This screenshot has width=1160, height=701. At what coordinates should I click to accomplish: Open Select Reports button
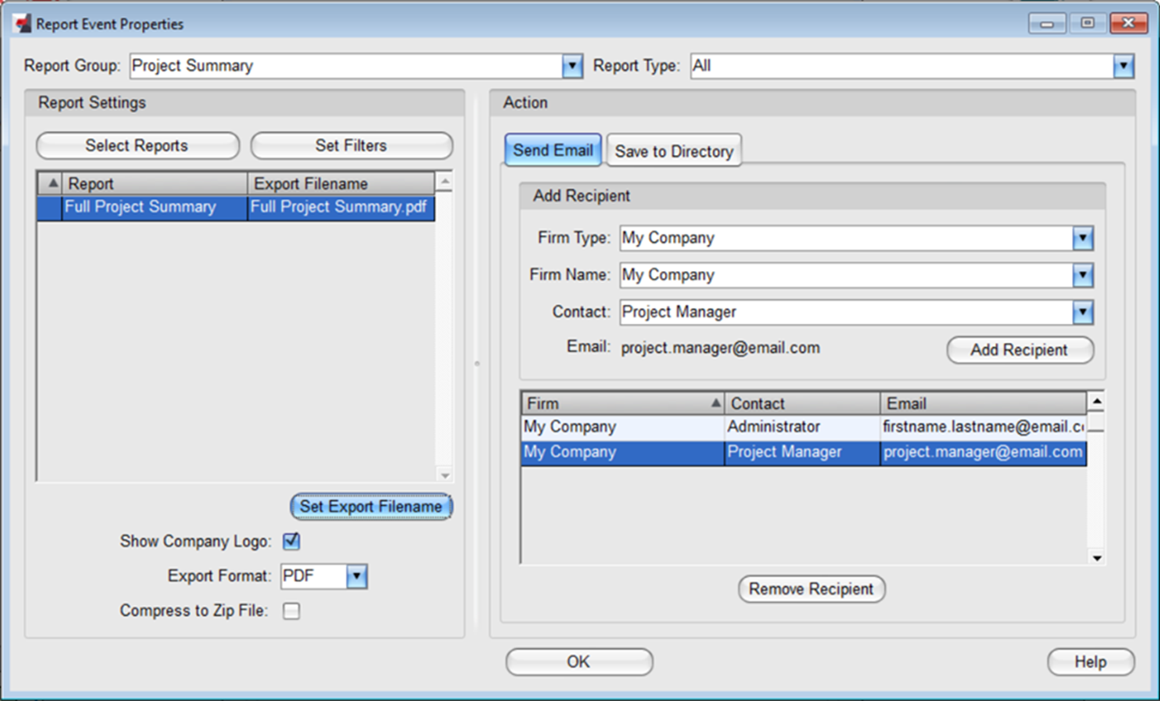137,145
